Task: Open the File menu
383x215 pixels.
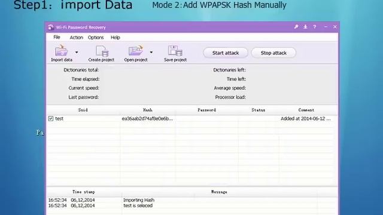Action: [x=57, y=37]
